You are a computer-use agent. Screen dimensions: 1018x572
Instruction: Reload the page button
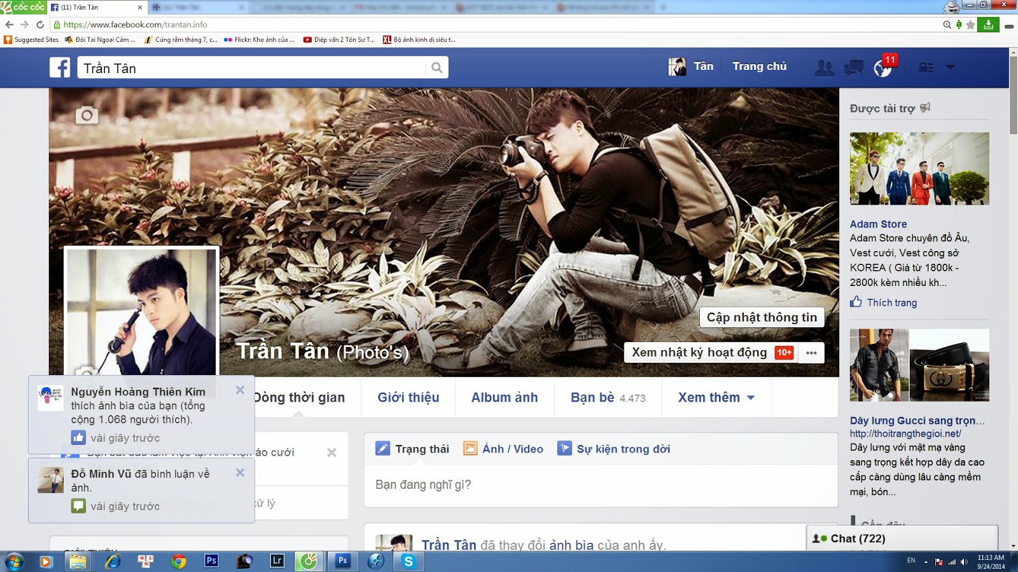pyautogui.click(x=40, y=25)
